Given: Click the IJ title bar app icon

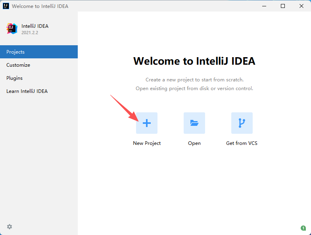Looking at the screenshot, I should [6, 6].
